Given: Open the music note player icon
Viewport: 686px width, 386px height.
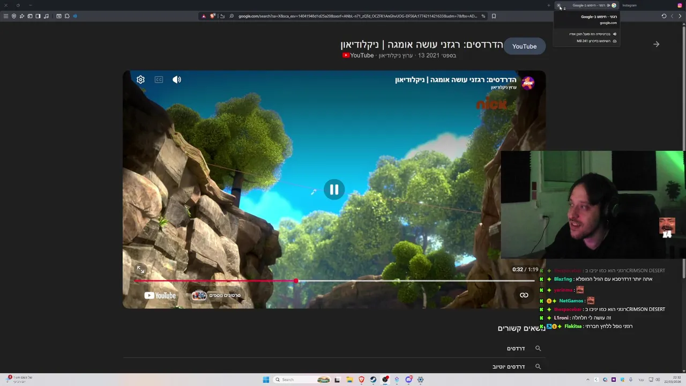Looking at the screenshot, I should 46,16.
